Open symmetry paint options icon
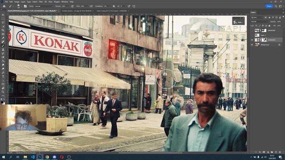This screenshot has height=160, width=285. [134, 6]
